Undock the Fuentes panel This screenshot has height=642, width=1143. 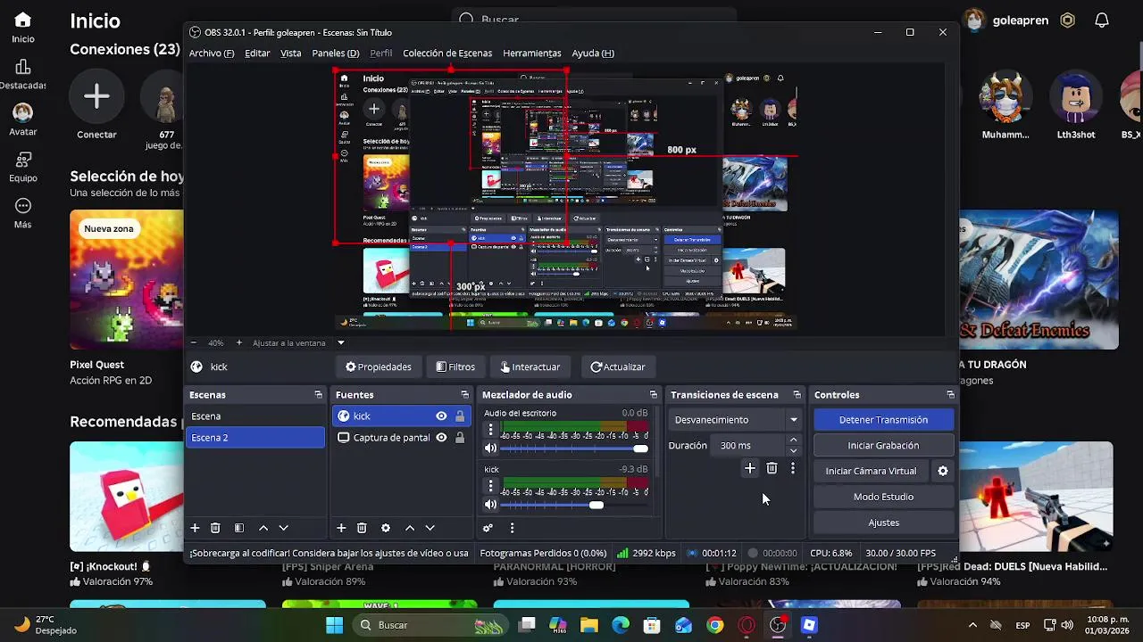pos(464,394)
